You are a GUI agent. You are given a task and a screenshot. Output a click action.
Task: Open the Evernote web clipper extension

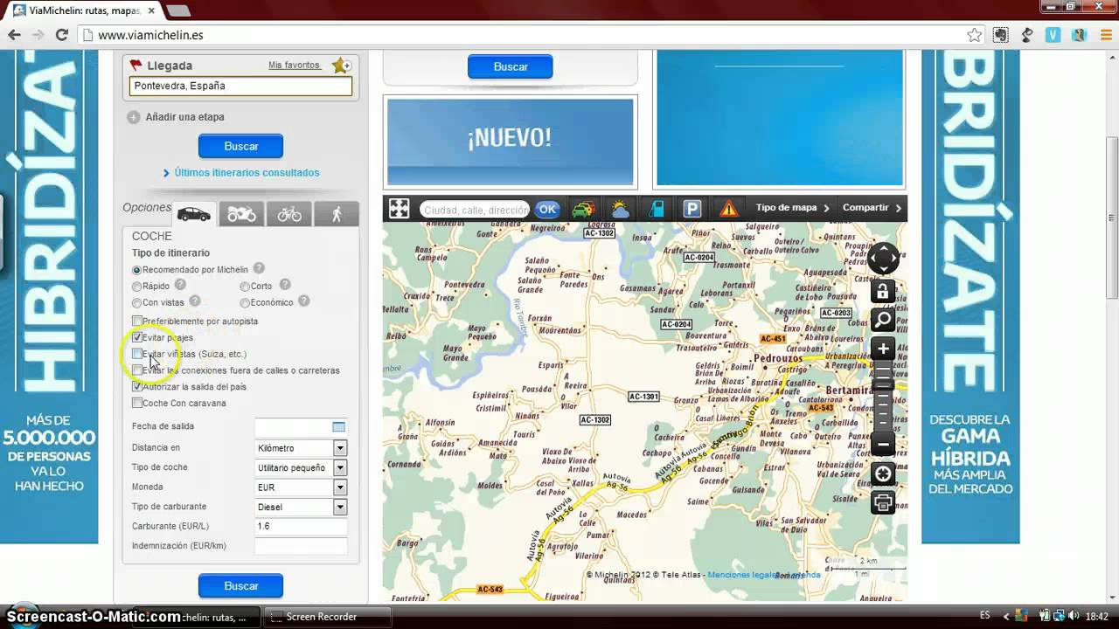1001,35
